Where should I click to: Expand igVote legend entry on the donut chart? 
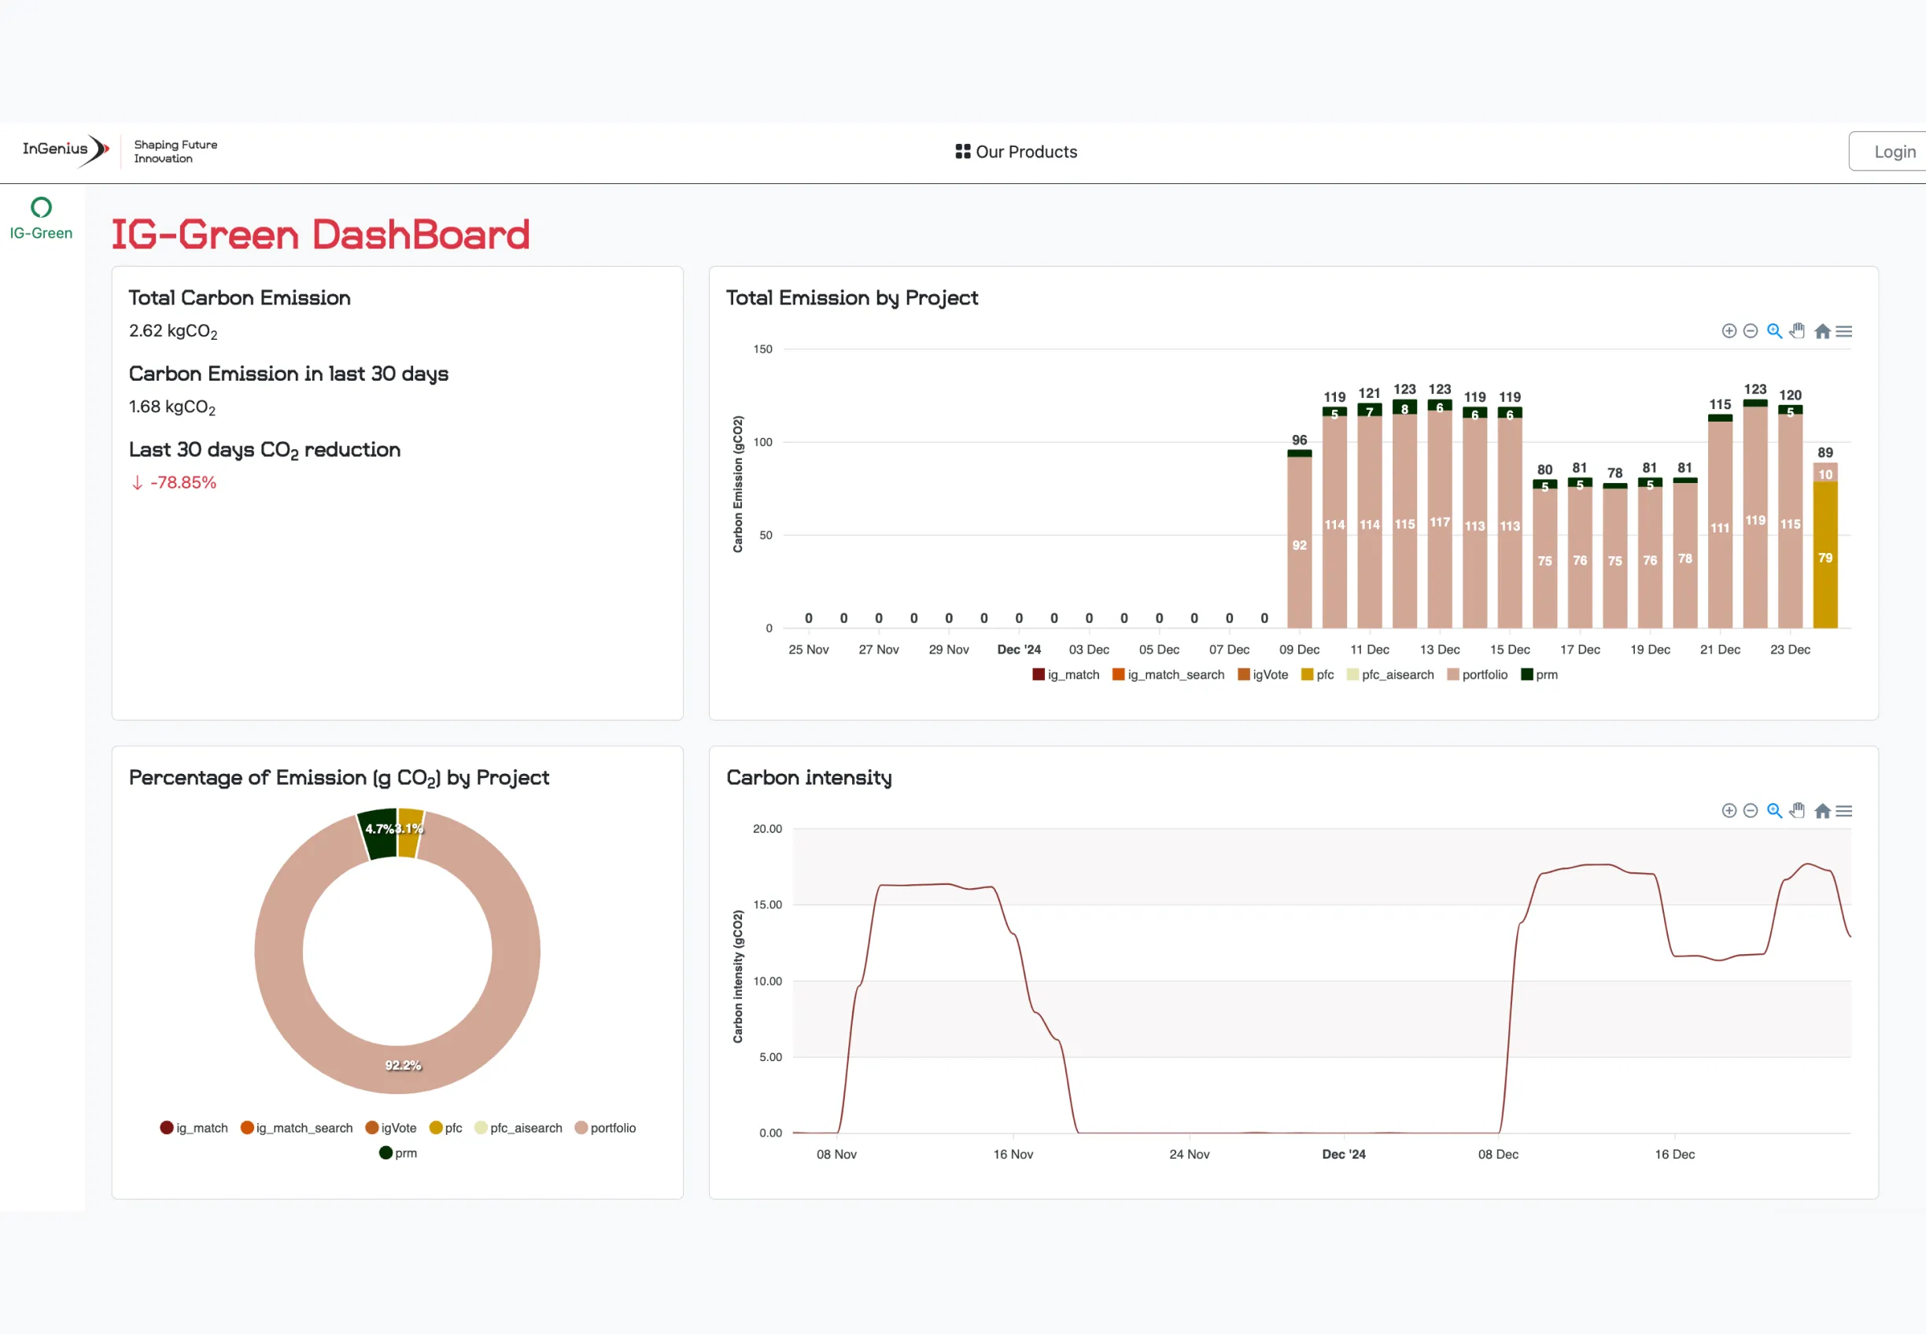click(x=393, y=1128)
